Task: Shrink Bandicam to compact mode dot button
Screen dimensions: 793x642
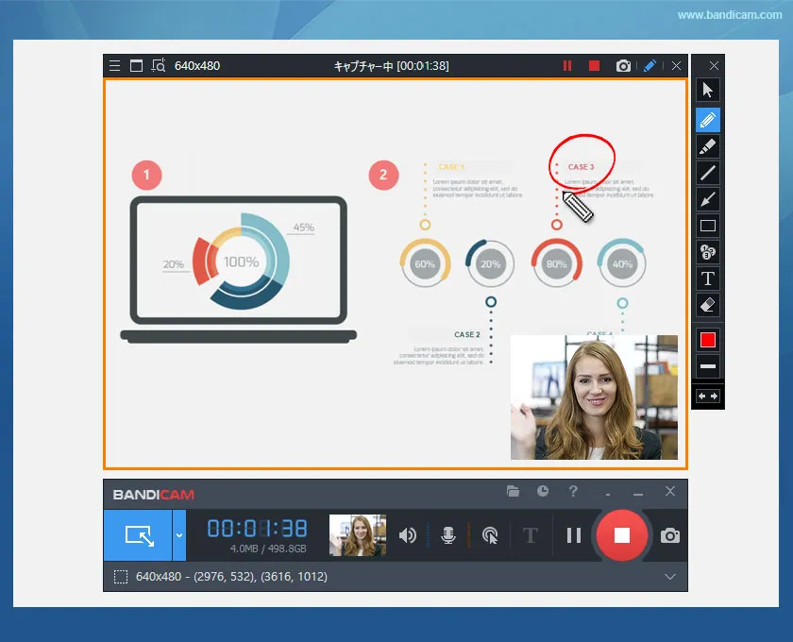Action: pos(608,495)
